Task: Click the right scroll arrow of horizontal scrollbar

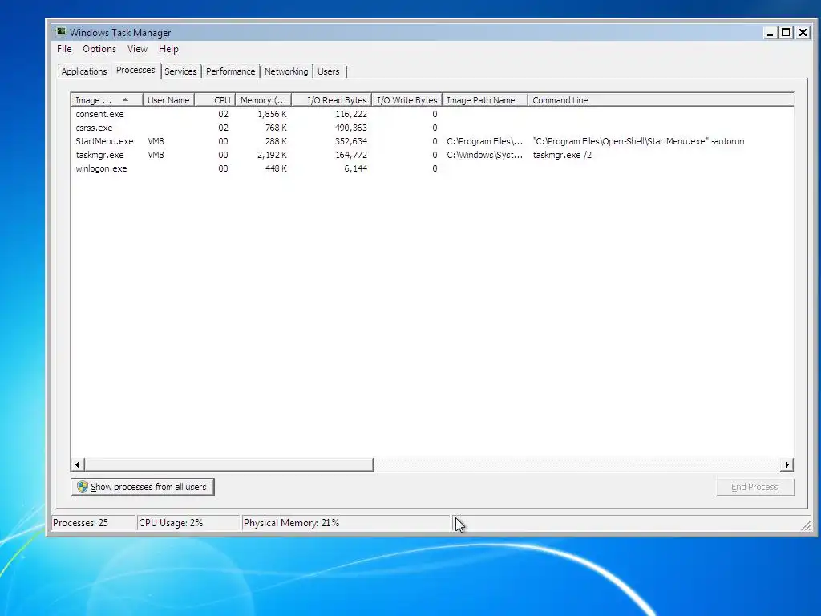Action: [x=787, y=464]
